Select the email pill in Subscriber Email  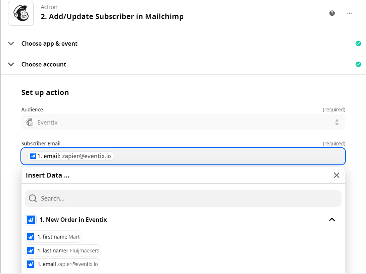70,156
